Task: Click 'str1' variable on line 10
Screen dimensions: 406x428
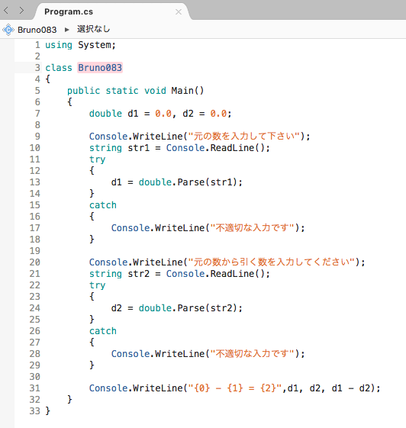Action: [x=139, y=148]
